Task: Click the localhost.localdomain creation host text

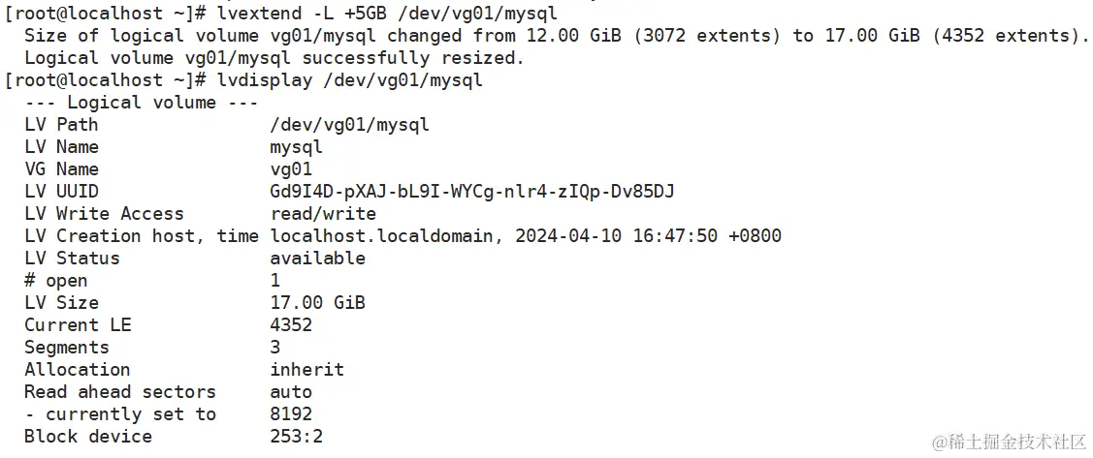Action: tap(386, 236)
